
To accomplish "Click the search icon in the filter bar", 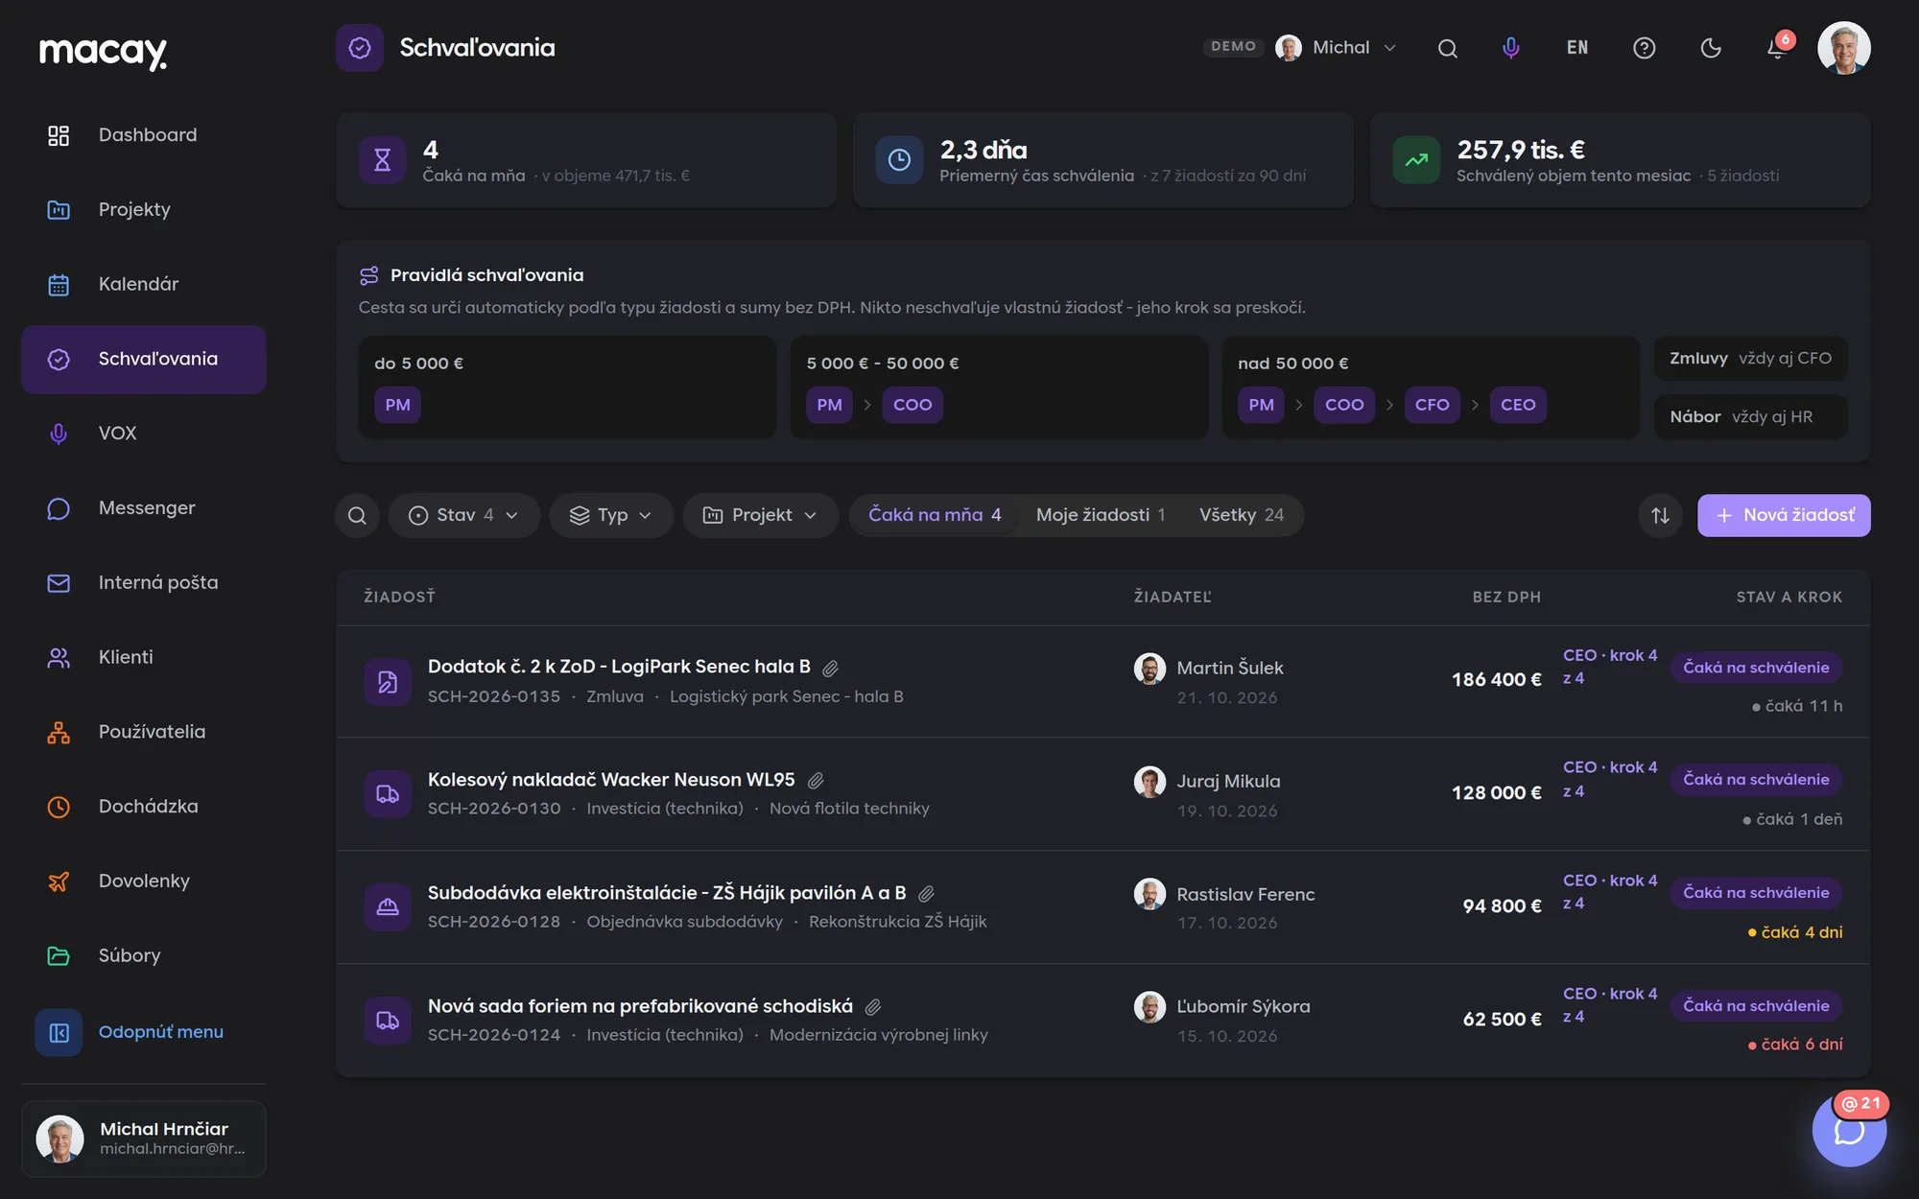I will coord(357,516).
